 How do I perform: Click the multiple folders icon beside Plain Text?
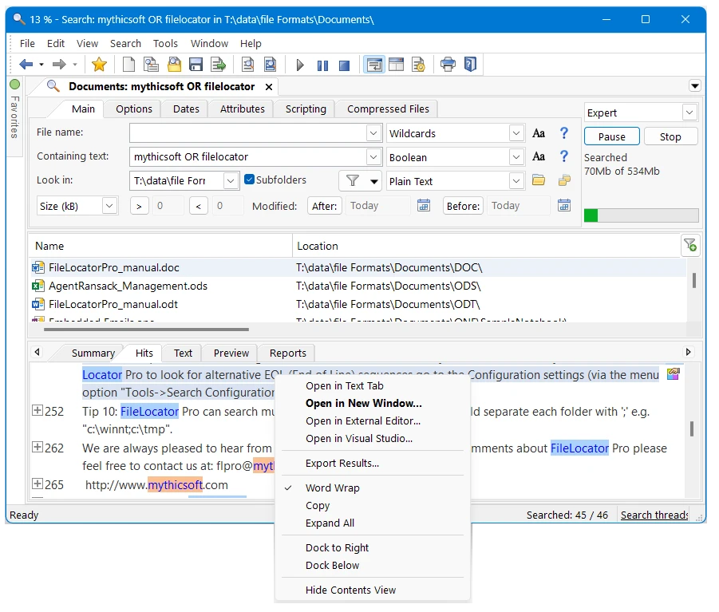[564, 180]
